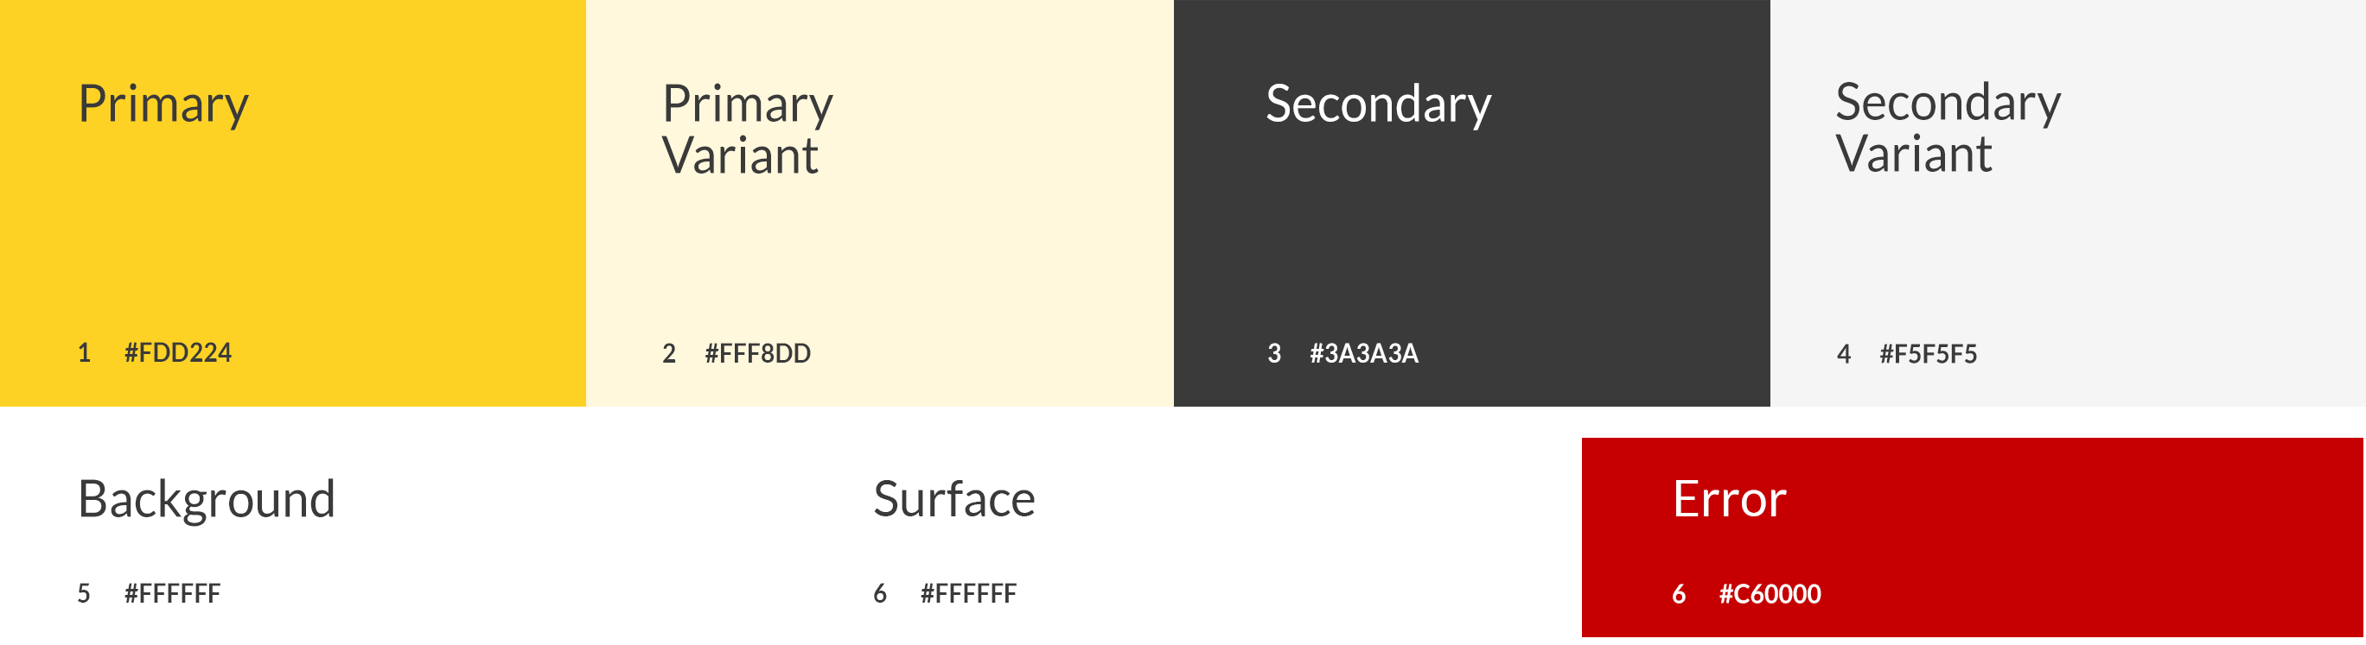
Task: Click the Error title label
Action: click(x=1730, y=499)
